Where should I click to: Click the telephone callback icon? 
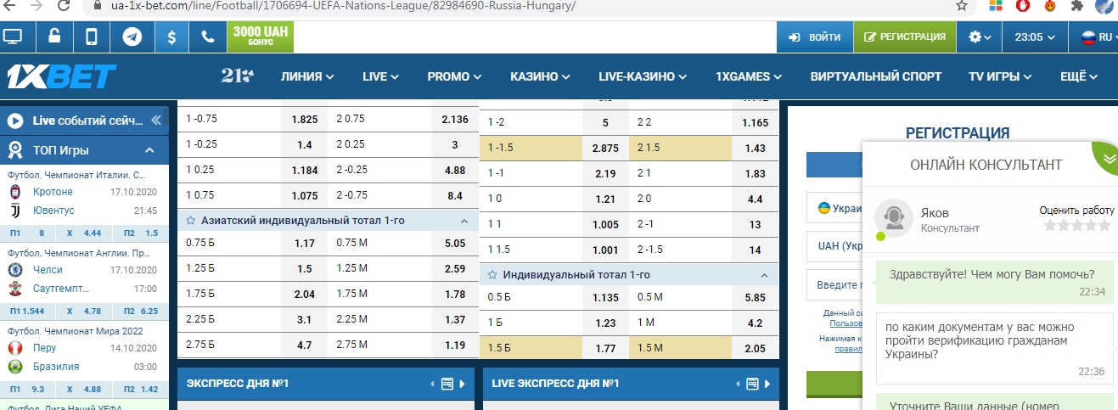[208, 37]
